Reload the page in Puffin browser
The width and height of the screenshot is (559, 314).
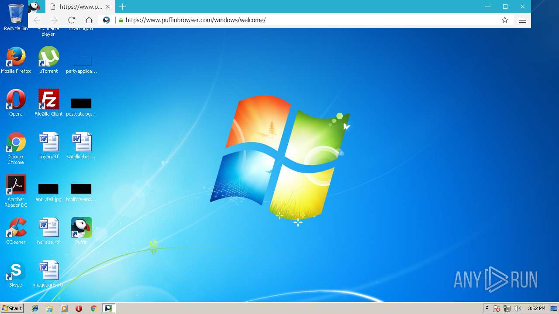click(x=72, y=20)
